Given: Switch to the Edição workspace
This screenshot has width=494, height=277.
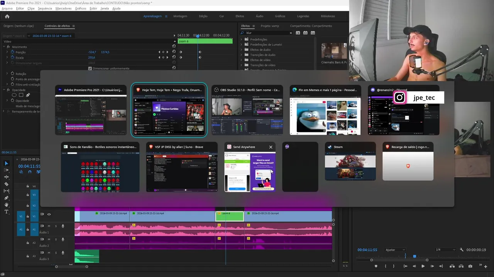Looking at the screenshot, I should click(x=203, y=16).
